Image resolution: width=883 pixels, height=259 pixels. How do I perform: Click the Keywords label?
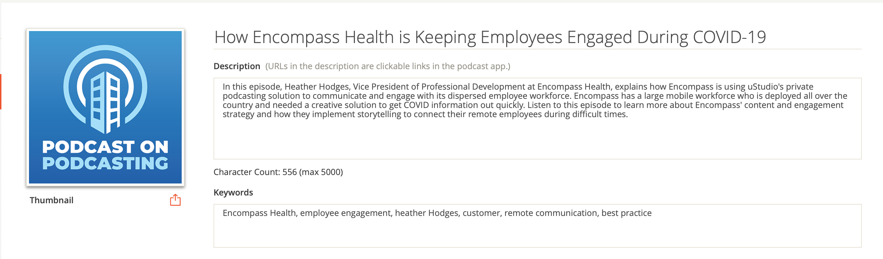click(x=233, y=193)
